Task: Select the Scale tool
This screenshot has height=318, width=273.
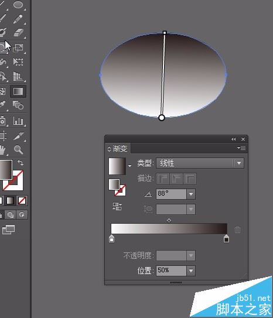Action: coord(18,47)
